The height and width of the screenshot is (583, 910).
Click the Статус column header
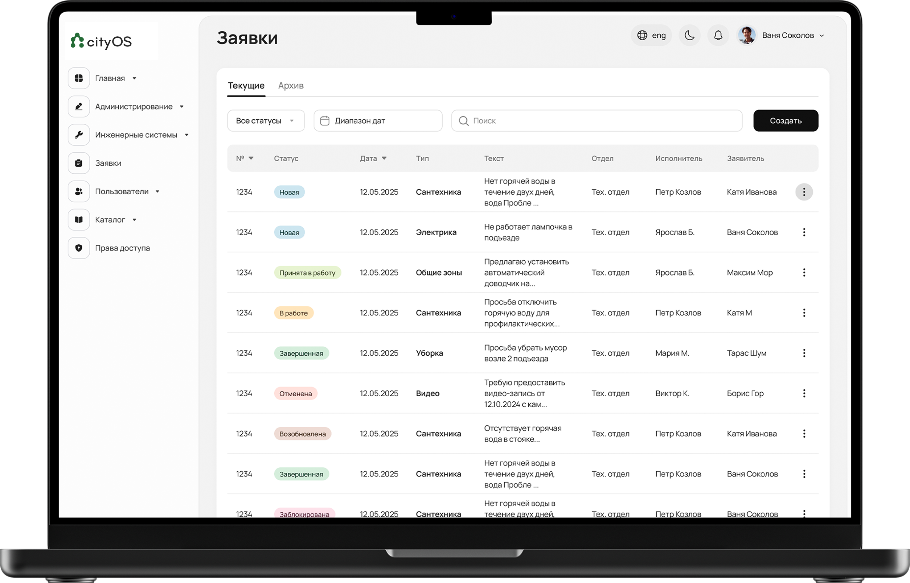tap(286, 158)
